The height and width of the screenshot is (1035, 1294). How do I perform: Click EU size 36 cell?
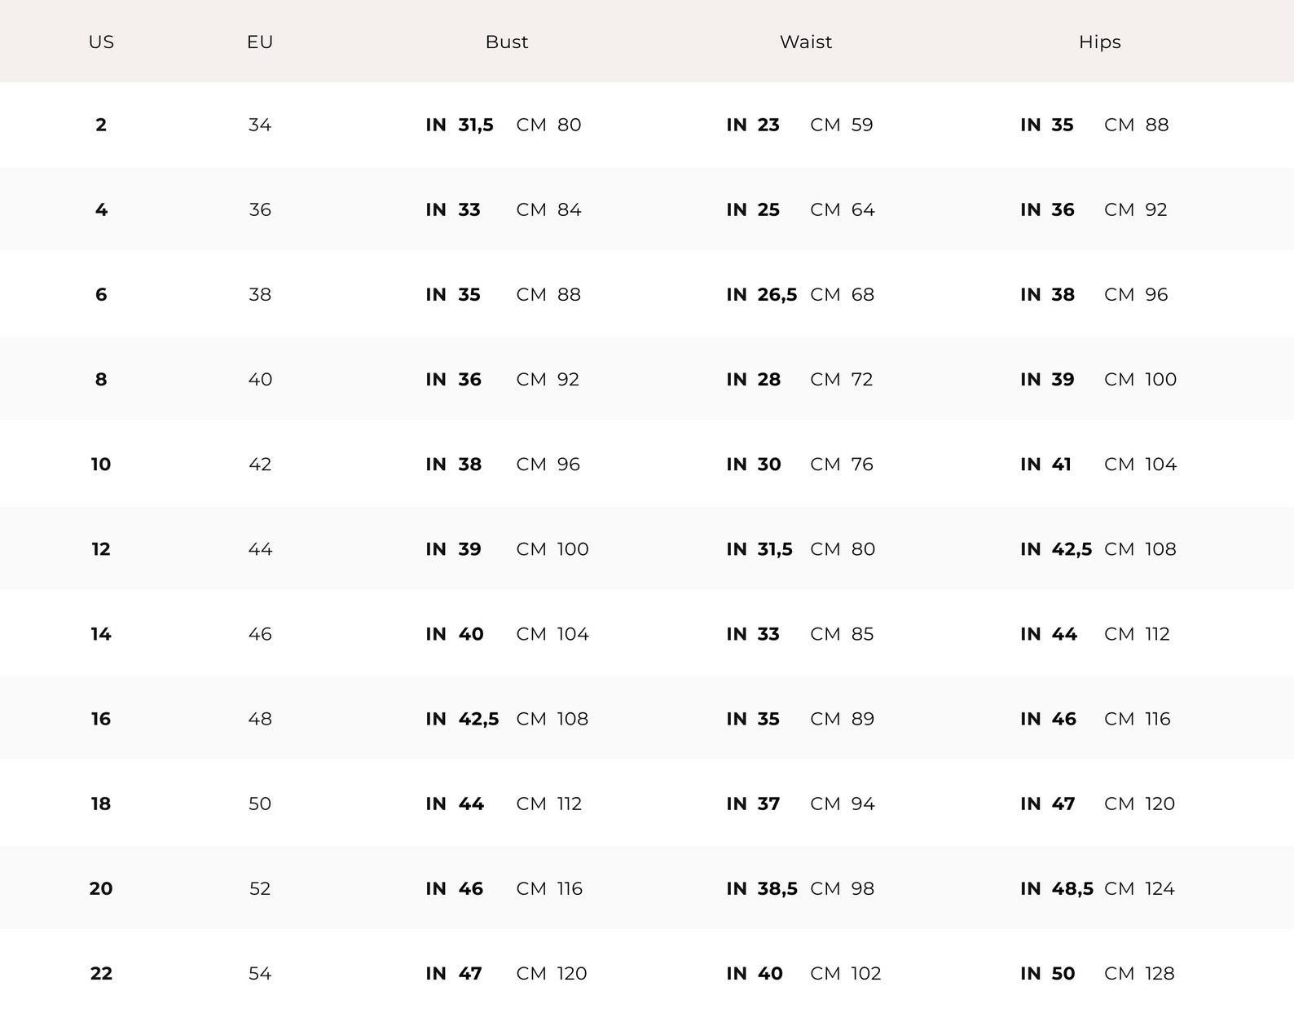(260, 209)
